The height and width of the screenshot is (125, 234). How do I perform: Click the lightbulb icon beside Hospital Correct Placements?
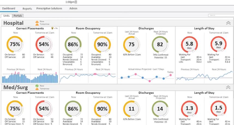52,28
